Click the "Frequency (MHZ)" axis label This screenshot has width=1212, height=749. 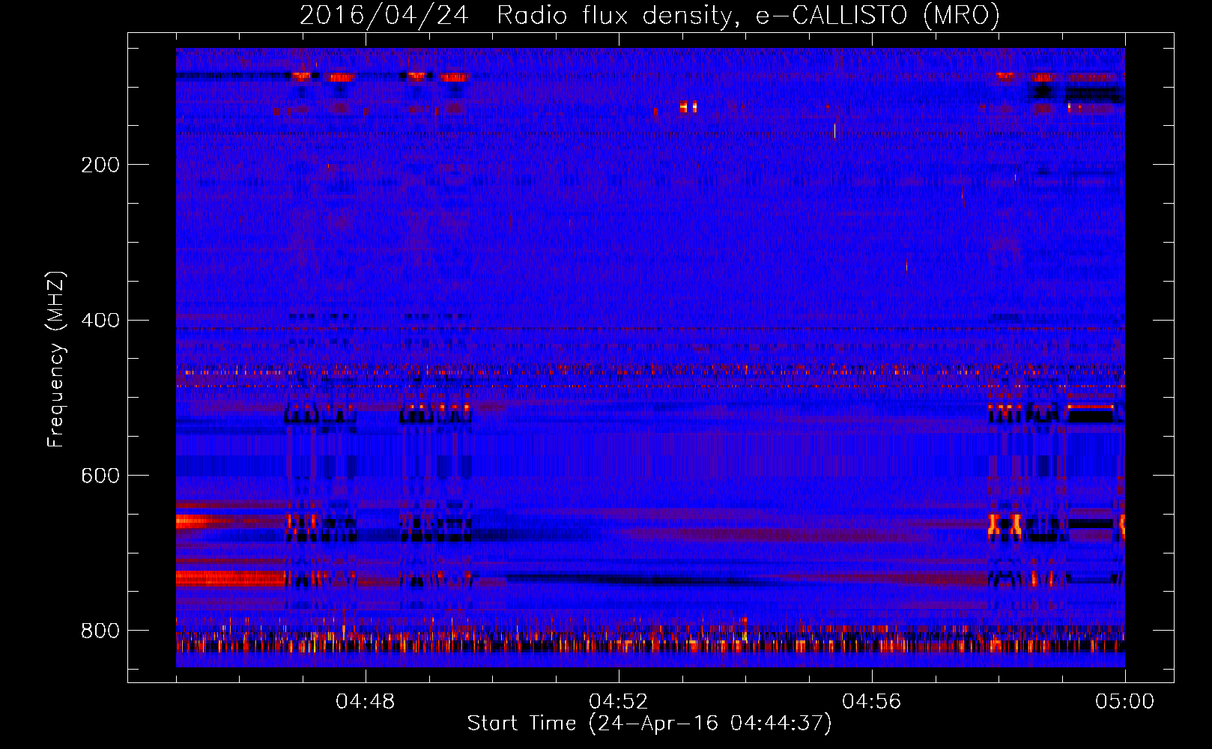point(56,359)
